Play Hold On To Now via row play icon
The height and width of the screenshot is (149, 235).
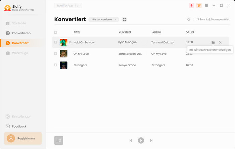70,42
